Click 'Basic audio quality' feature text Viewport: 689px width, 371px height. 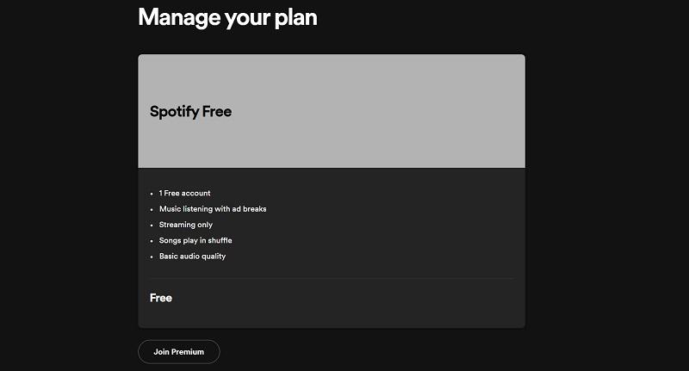[x=192, y=257]
